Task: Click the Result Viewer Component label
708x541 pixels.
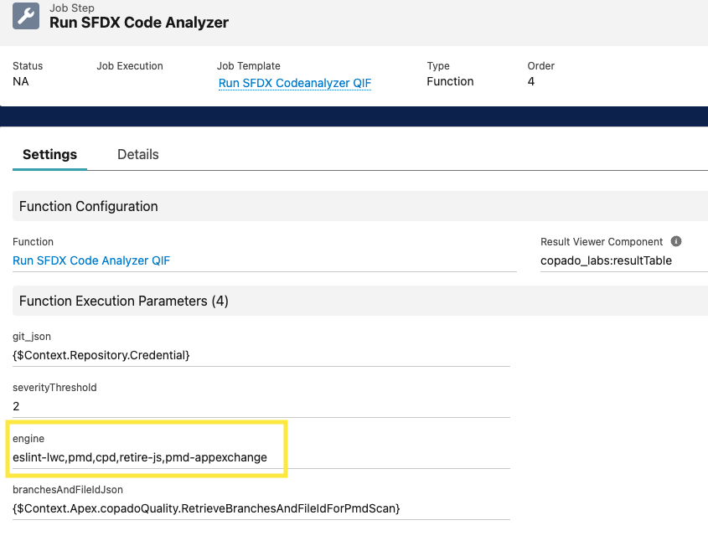Action: (602, 242)
